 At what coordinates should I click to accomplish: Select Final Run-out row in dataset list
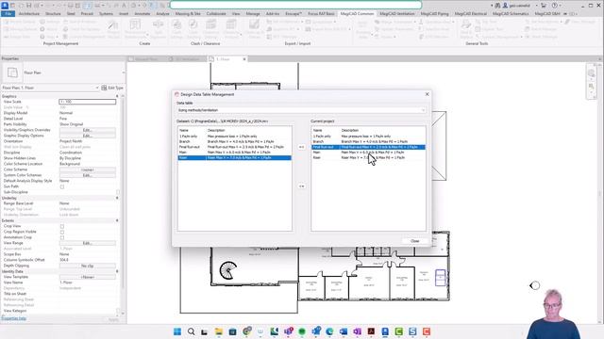234,147
